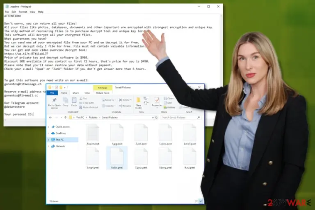Go up one folder level arrow
This screenshot has width=315, height=210.
[x=65, y=117]
